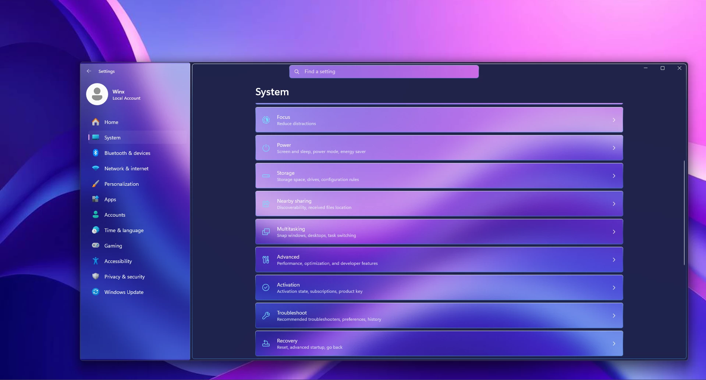The height and width of the screenshot is (380, 706).
Task: Open the Privacy & security label
Action: pyautogui.click(x=125, y=277)
